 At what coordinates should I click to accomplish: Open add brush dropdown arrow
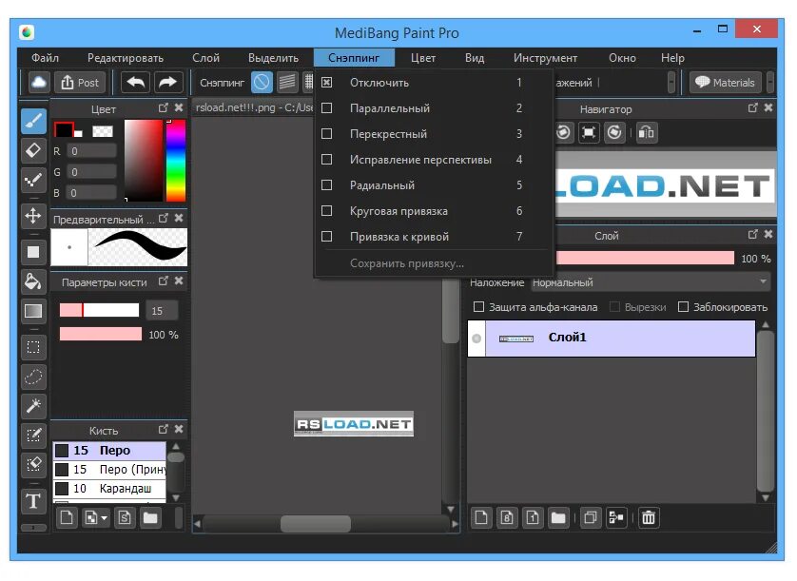click(x=105, y=518)
